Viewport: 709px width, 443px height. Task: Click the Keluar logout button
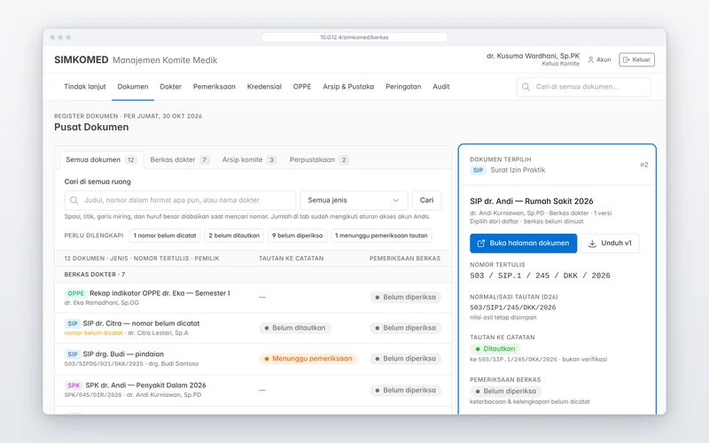(x=636, y=59)
